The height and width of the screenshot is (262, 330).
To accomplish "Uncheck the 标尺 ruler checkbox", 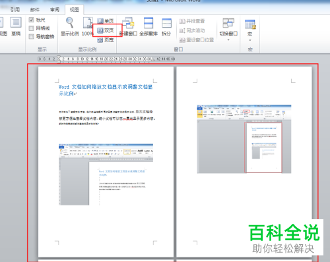I will pos(32,20).
